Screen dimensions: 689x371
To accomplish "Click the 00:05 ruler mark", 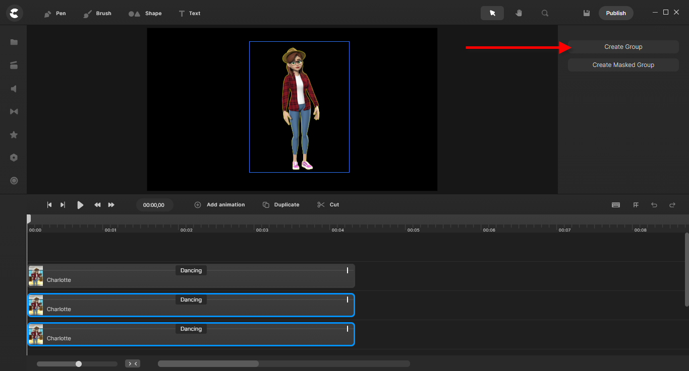I will point(413,230).
